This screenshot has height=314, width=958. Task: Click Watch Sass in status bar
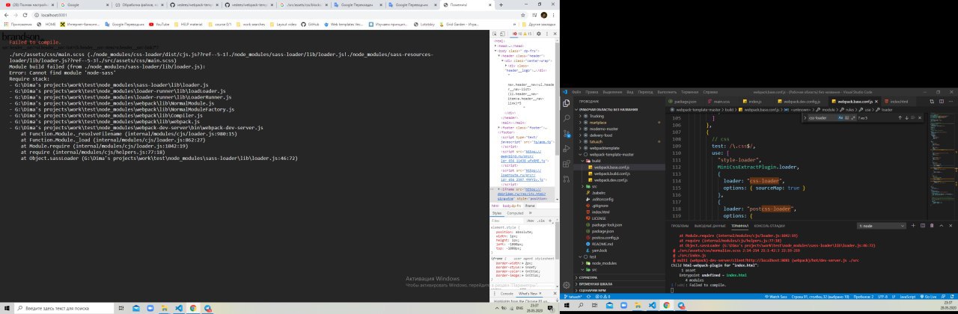[x=776, y=297]
